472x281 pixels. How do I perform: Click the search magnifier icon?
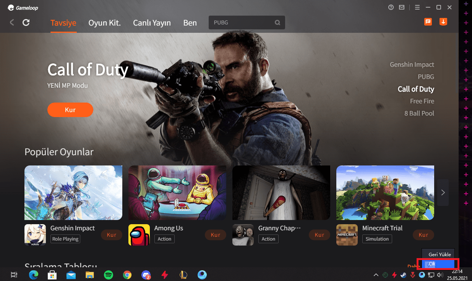click(277, 22)
